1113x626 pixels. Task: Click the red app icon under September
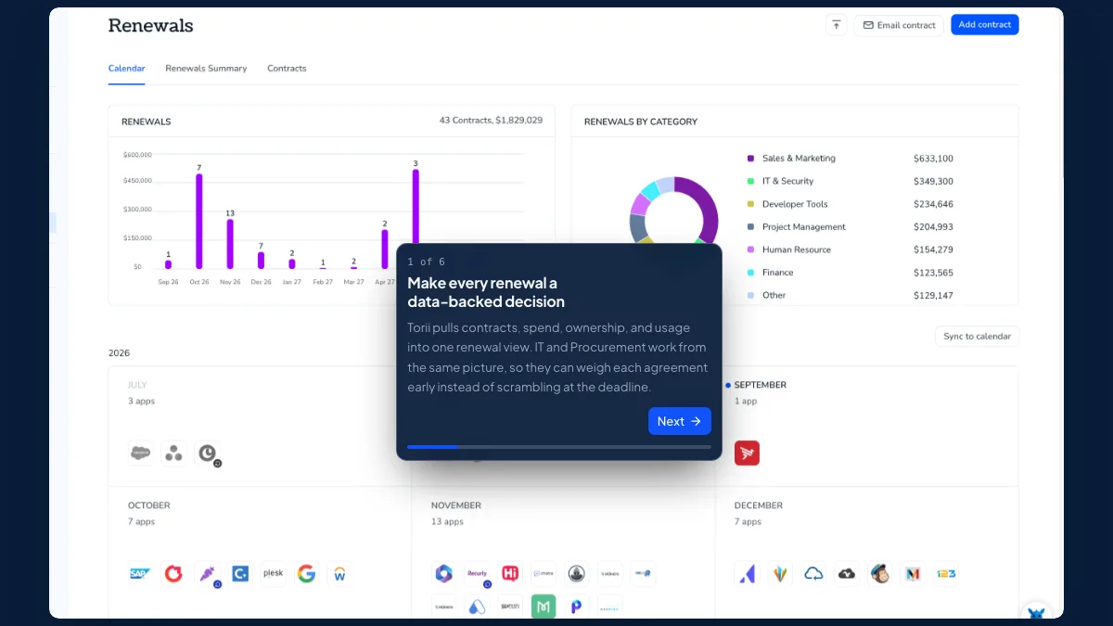pyautogui.click(x=747, y=453)
